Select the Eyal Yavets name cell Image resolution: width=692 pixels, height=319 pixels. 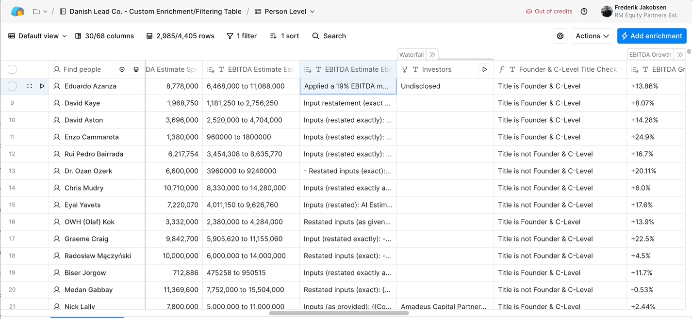97,205
